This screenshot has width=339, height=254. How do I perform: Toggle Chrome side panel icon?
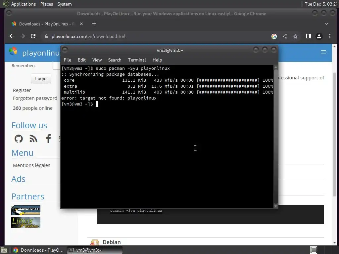click(x=309, y=36)
